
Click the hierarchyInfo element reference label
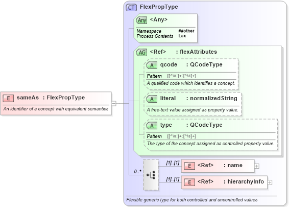pos(246,181)
